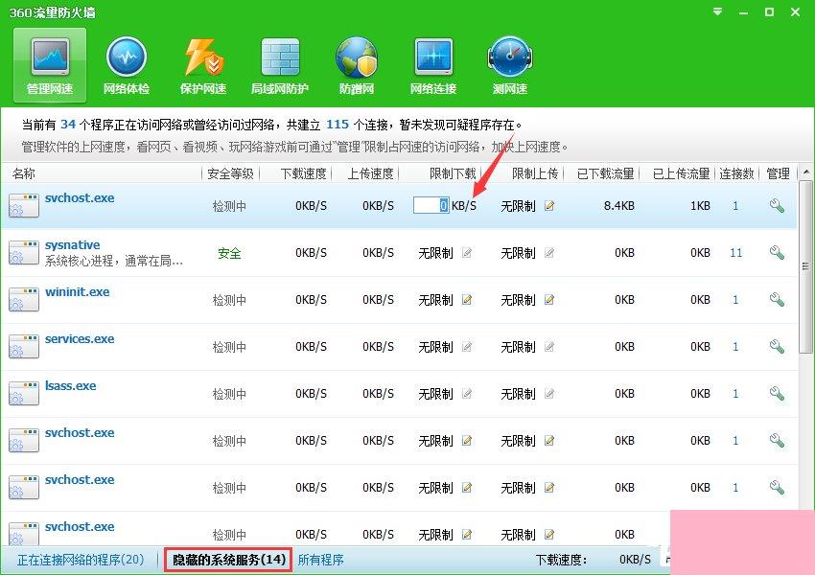Click the program icon of wininit.exe row
The image size is (815, 575).
(x=24, y=300)
